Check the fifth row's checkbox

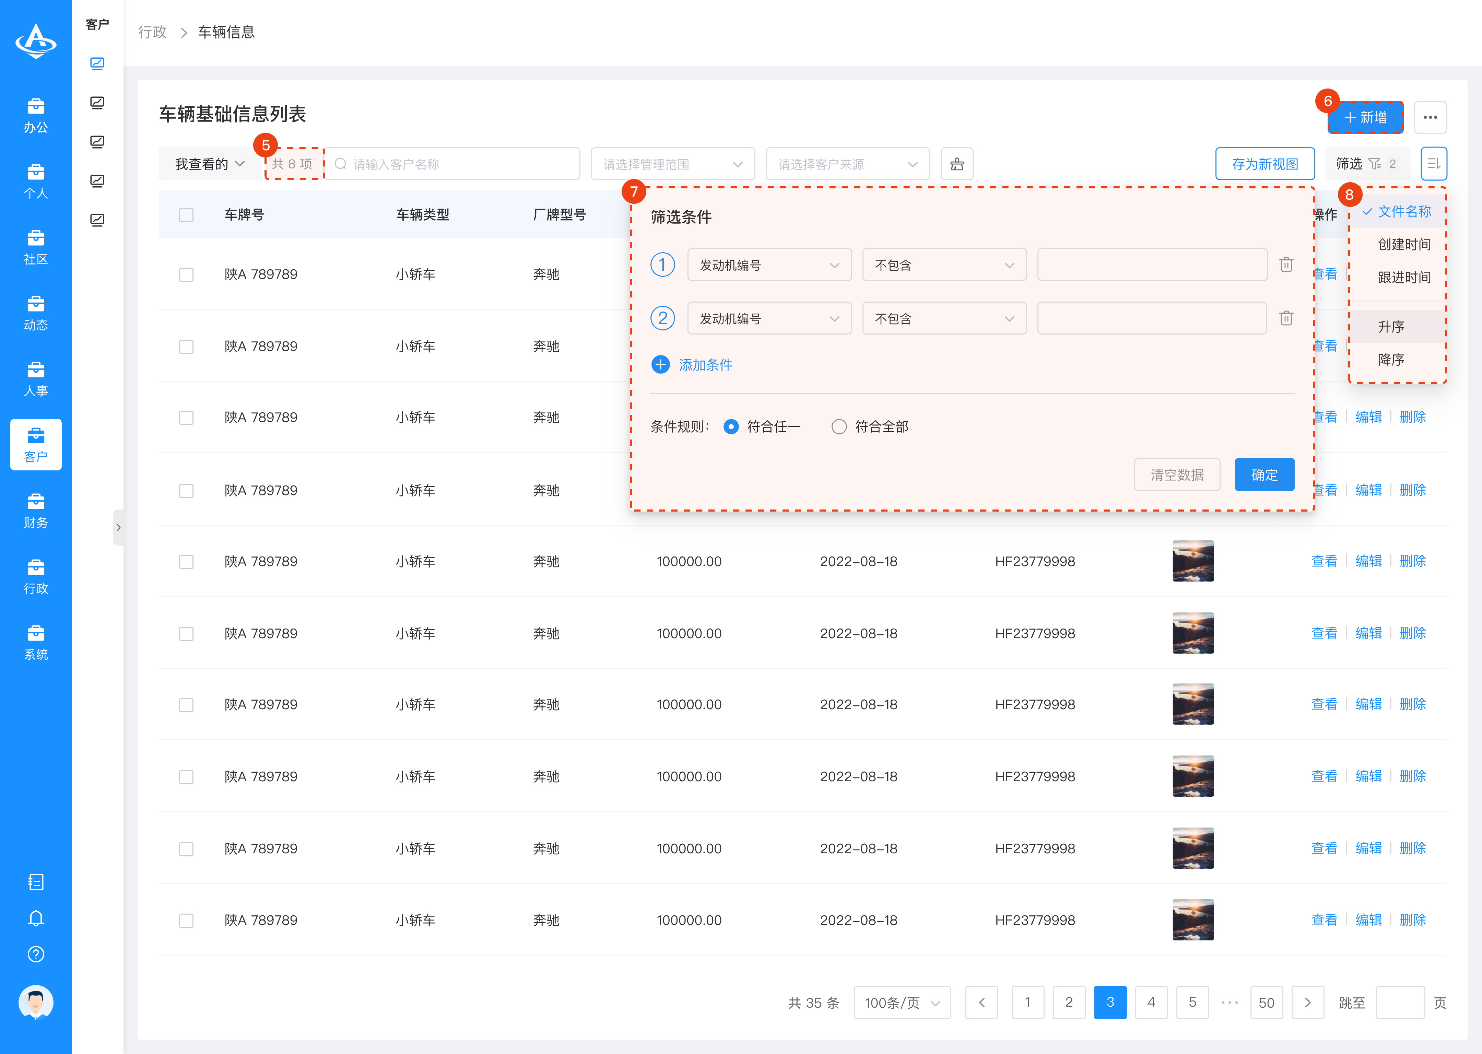coord(186,561)
